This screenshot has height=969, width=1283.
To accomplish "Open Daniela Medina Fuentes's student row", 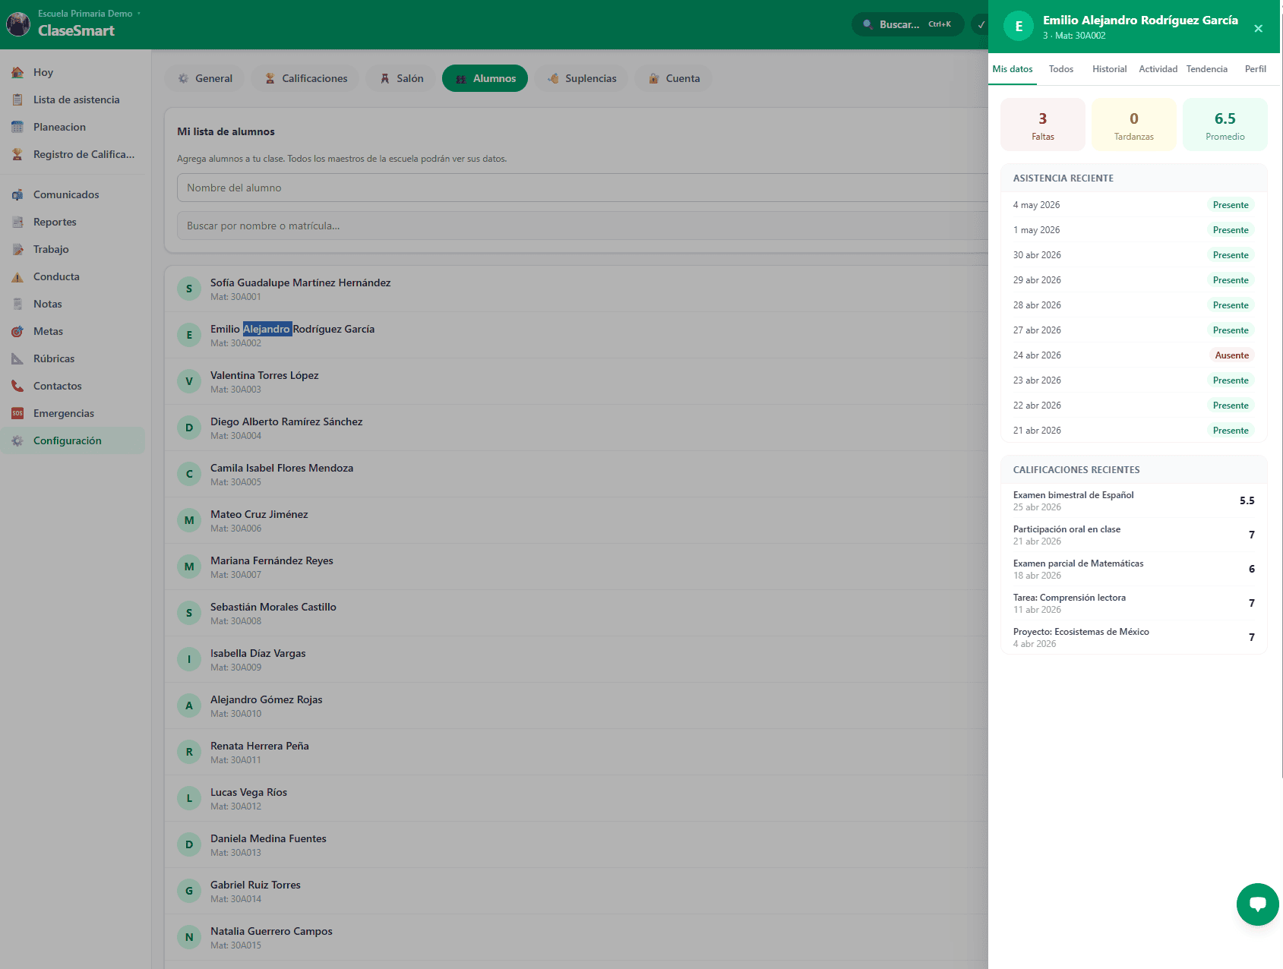I will [x=577, y=844].
